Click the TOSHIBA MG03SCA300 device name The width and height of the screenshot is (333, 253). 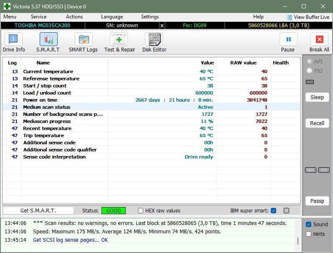42,26
